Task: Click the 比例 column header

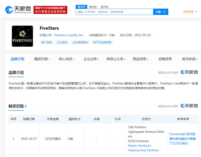Action: coord(118,119)
